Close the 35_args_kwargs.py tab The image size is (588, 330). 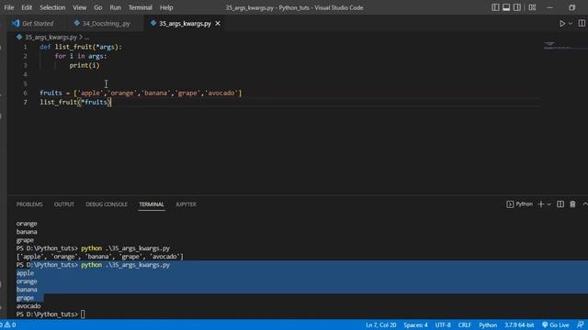[218, 23]
